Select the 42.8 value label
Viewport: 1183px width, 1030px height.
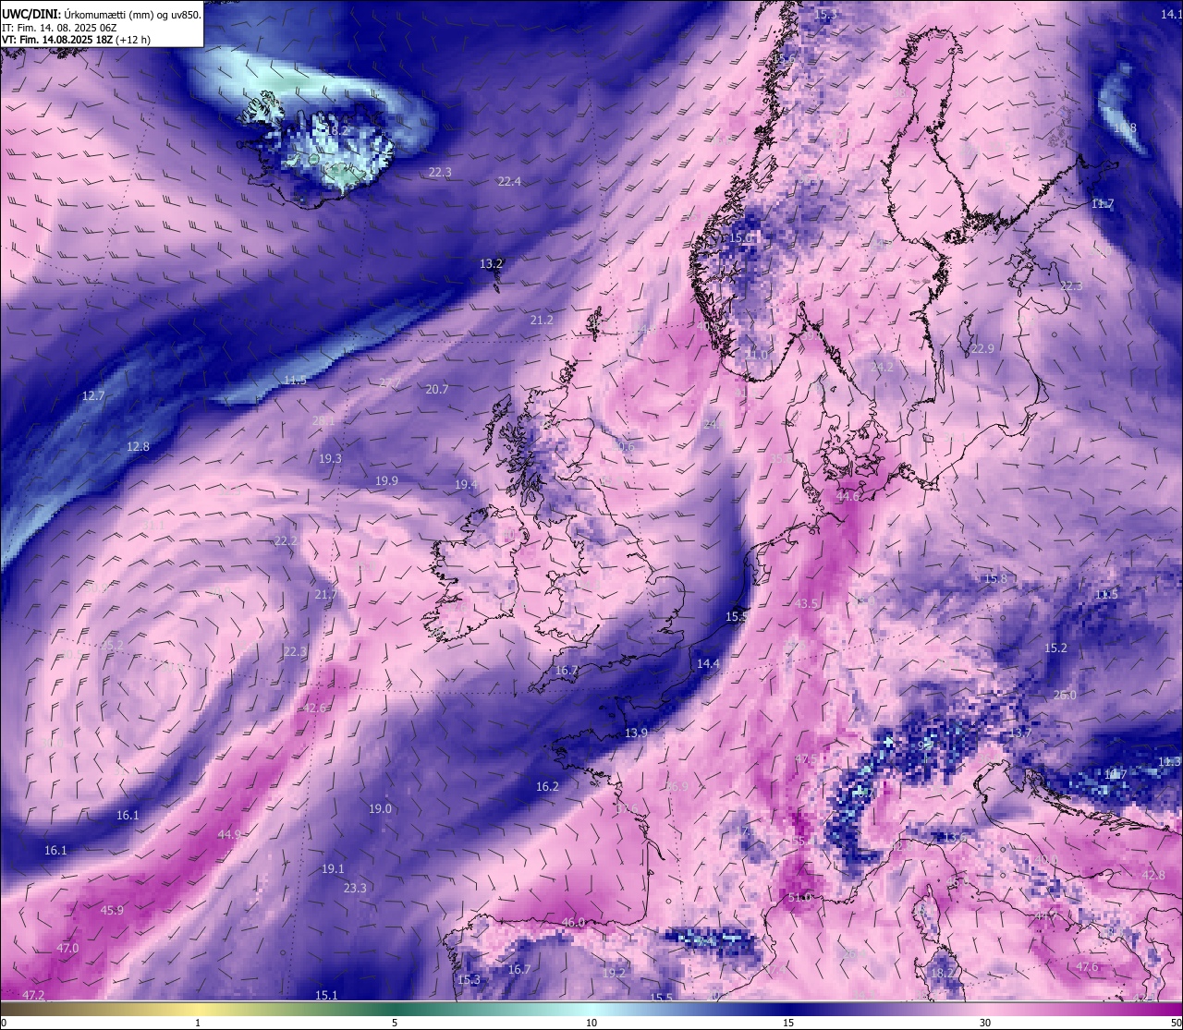(1153, 875)
